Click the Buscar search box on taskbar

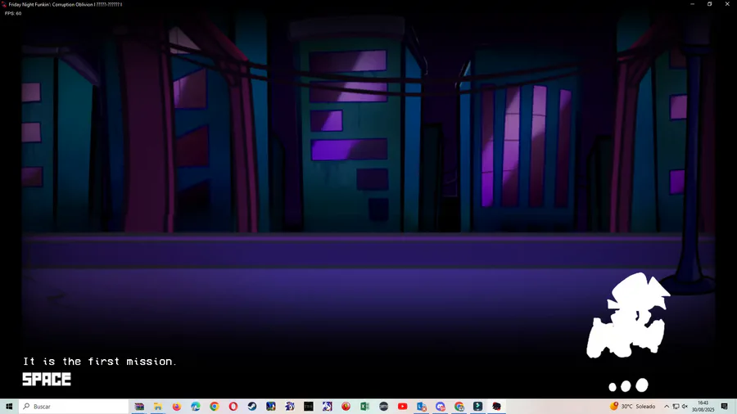(x=74, y=407)
